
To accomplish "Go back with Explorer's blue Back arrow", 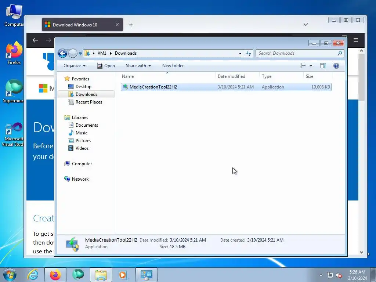I will [62, 53].
